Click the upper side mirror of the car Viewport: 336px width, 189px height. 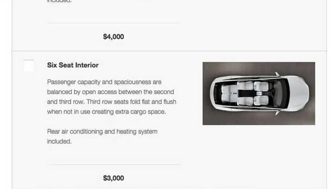(277, 74)
